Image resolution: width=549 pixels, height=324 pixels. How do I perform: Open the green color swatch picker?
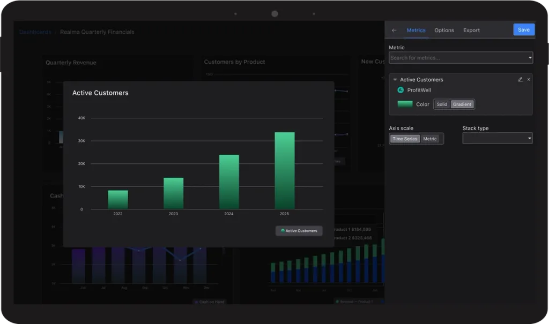point(405,104)
